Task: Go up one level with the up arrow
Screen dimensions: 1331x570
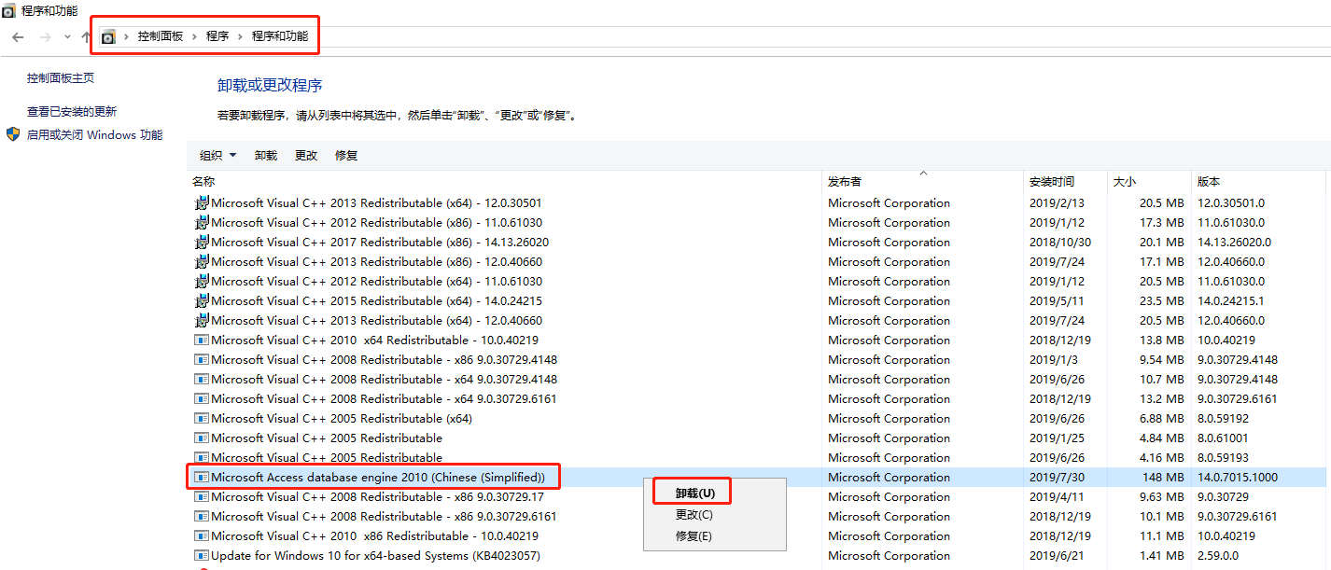Action: coord(86,37)
